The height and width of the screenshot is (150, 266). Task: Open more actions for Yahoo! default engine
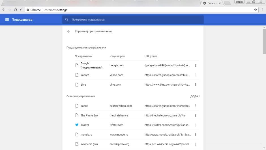pos(195,75)
